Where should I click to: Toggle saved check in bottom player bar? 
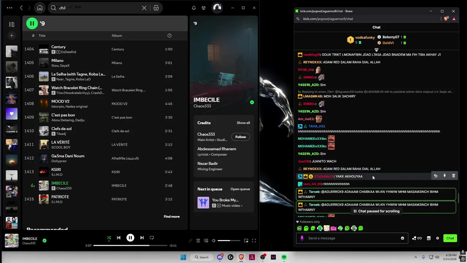pyautogui.click(x=45, y=241)
